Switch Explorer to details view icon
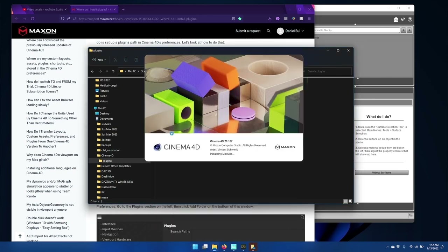Screen dimensions: 448x252 [x=345, y=201]
